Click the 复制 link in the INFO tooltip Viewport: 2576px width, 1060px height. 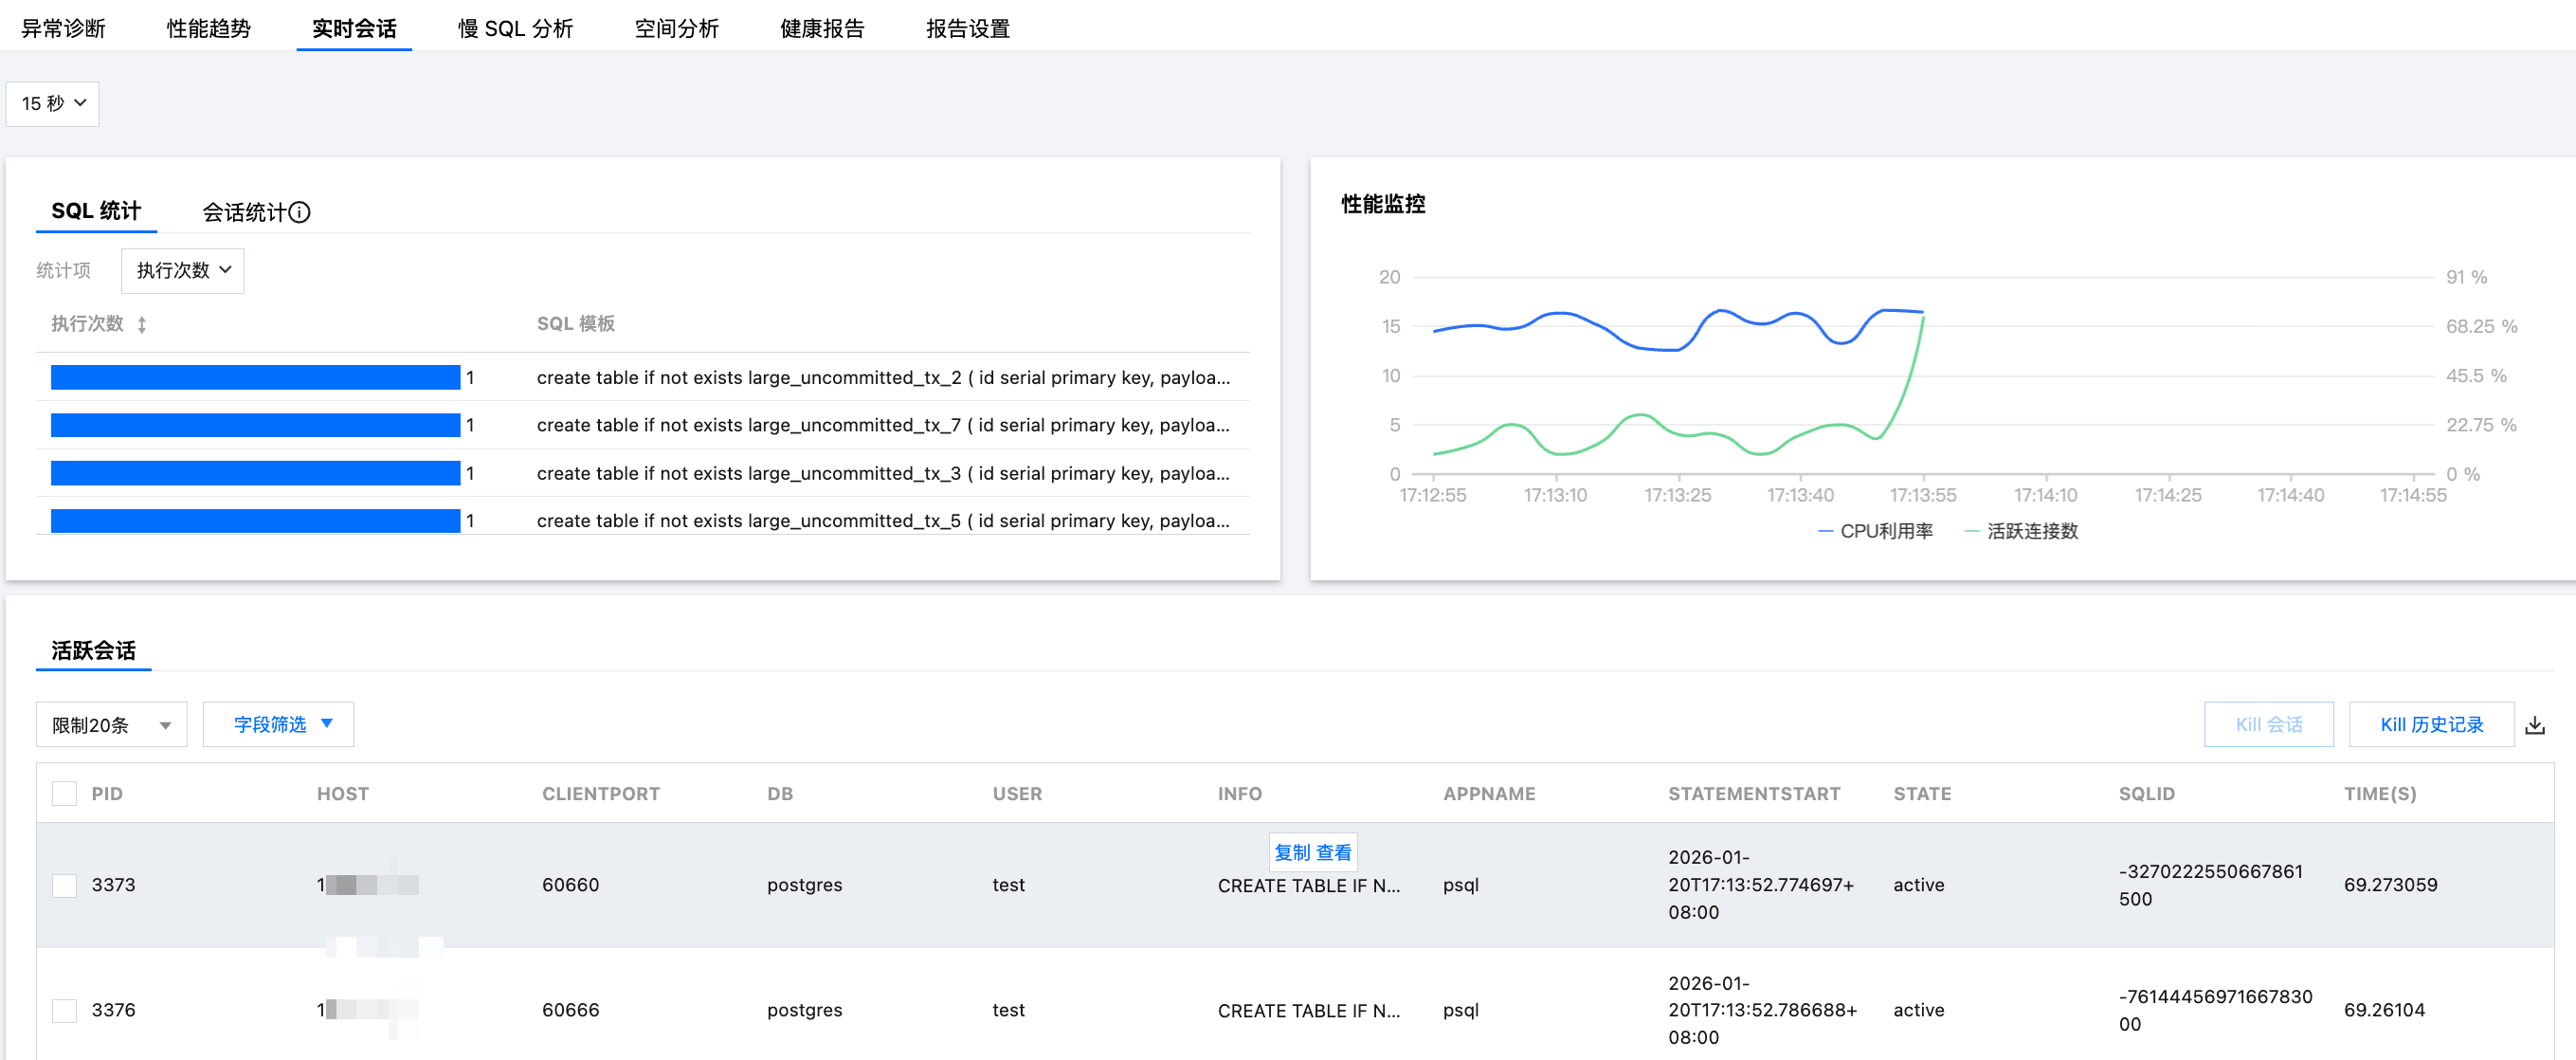click(1292, 852)
